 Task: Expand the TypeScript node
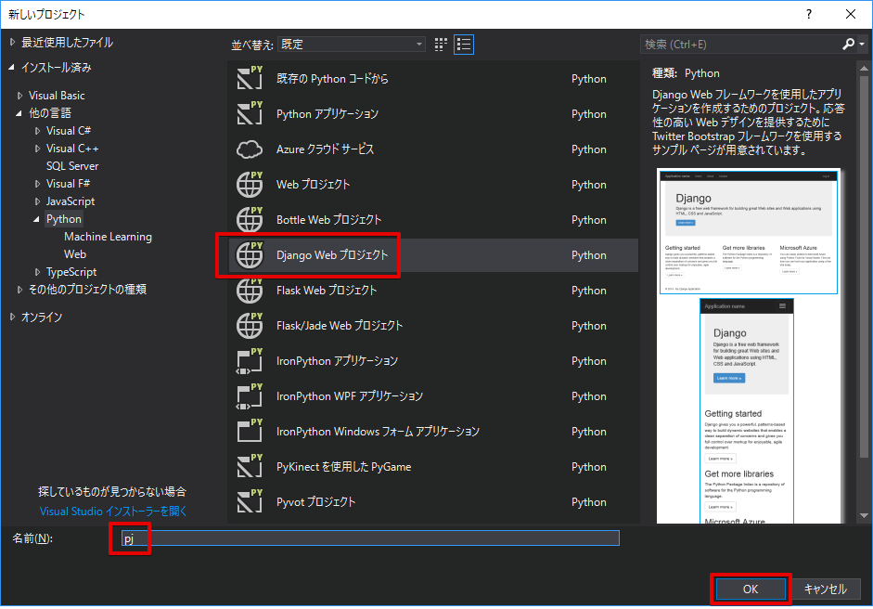point(37,272)
